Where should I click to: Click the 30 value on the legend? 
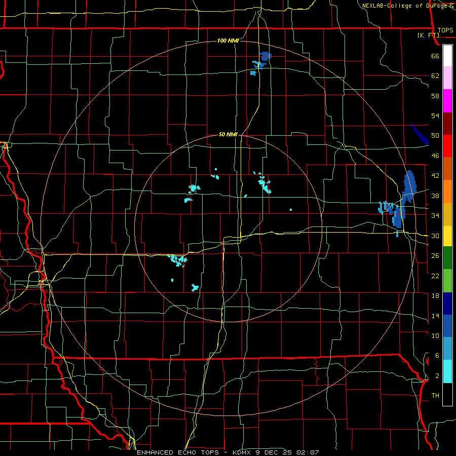pyautogui.click(x=435, y=236)
